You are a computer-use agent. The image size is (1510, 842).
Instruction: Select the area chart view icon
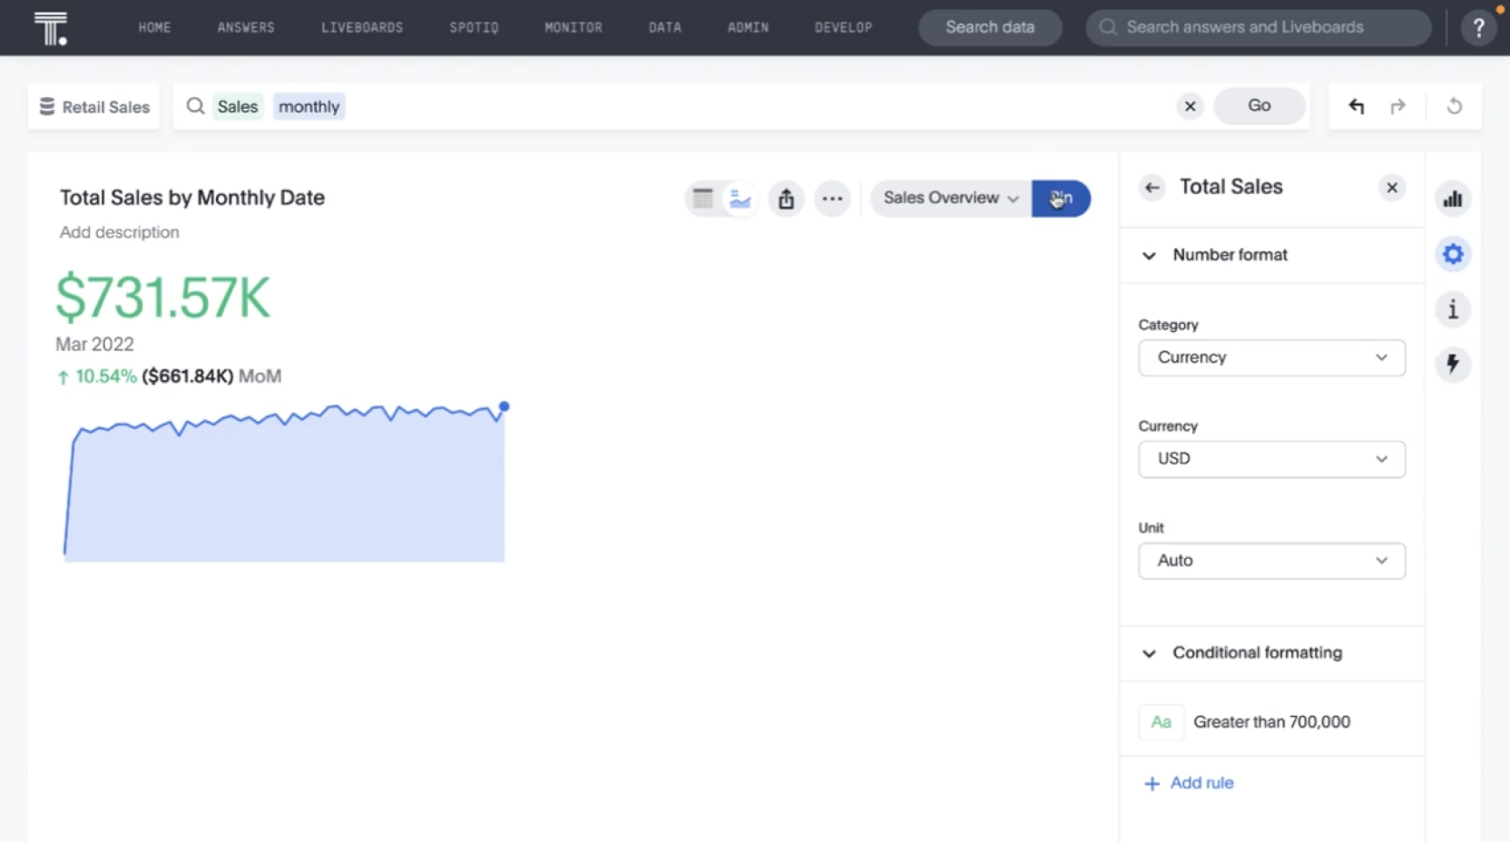tap(740, 198)
